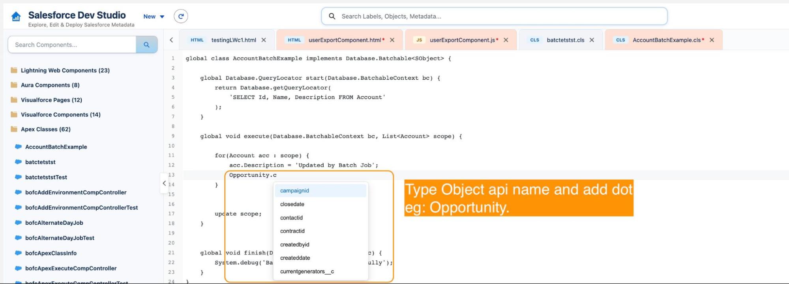This screenshot has height=284, width=789.
Task: Open batctetststTest class
Action: coord(46,177)
